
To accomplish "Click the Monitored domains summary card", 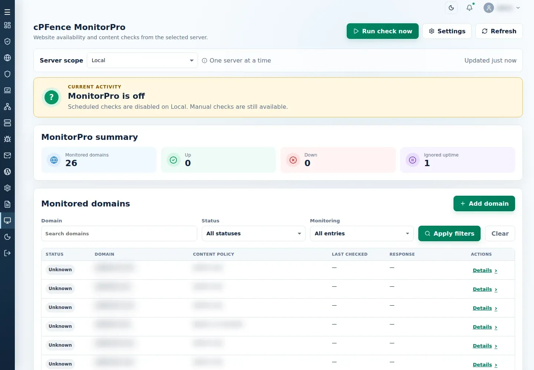I will click(99, 160).
